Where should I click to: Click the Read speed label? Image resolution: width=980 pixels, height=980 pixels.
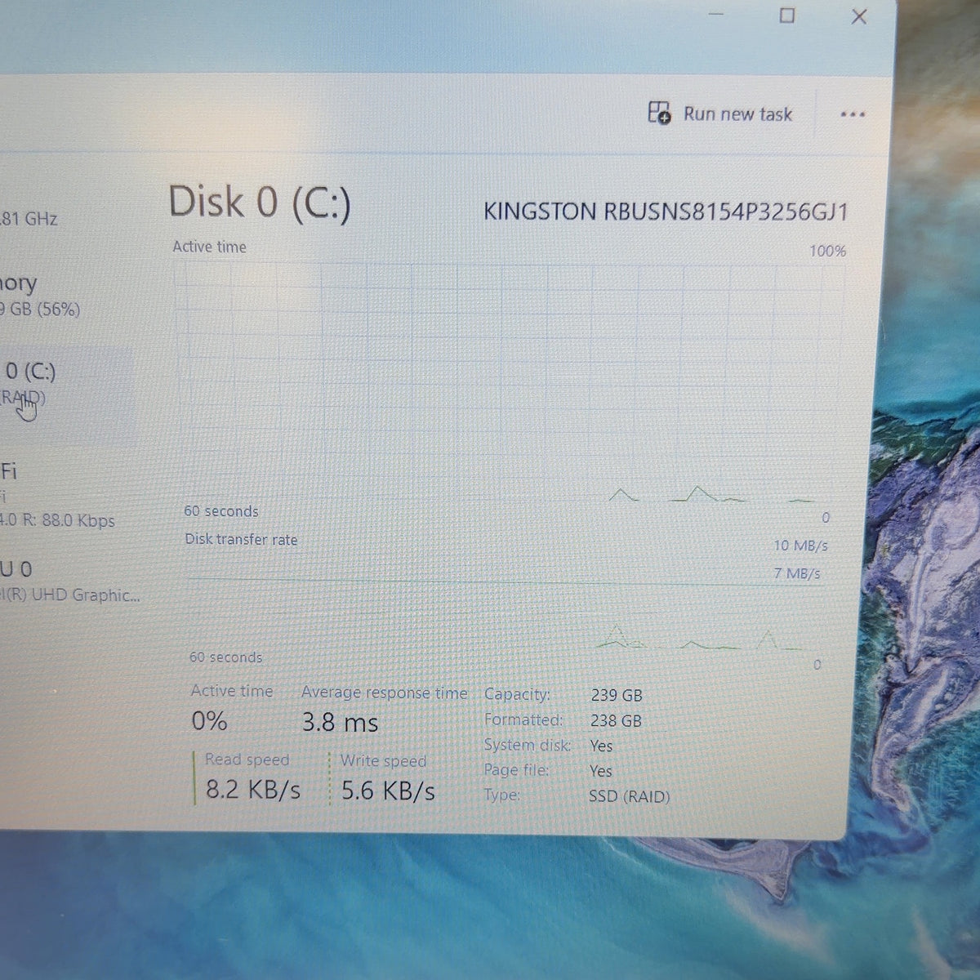coord(247,759)
